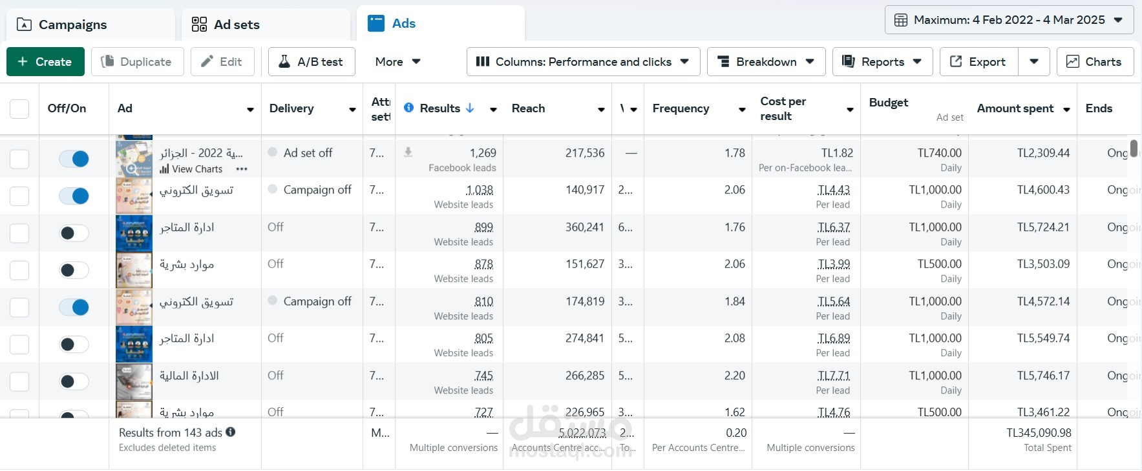Open the date range dropdown
Image resolution: width=1142 pixels, height=471 pixels.
[1009, 20]
